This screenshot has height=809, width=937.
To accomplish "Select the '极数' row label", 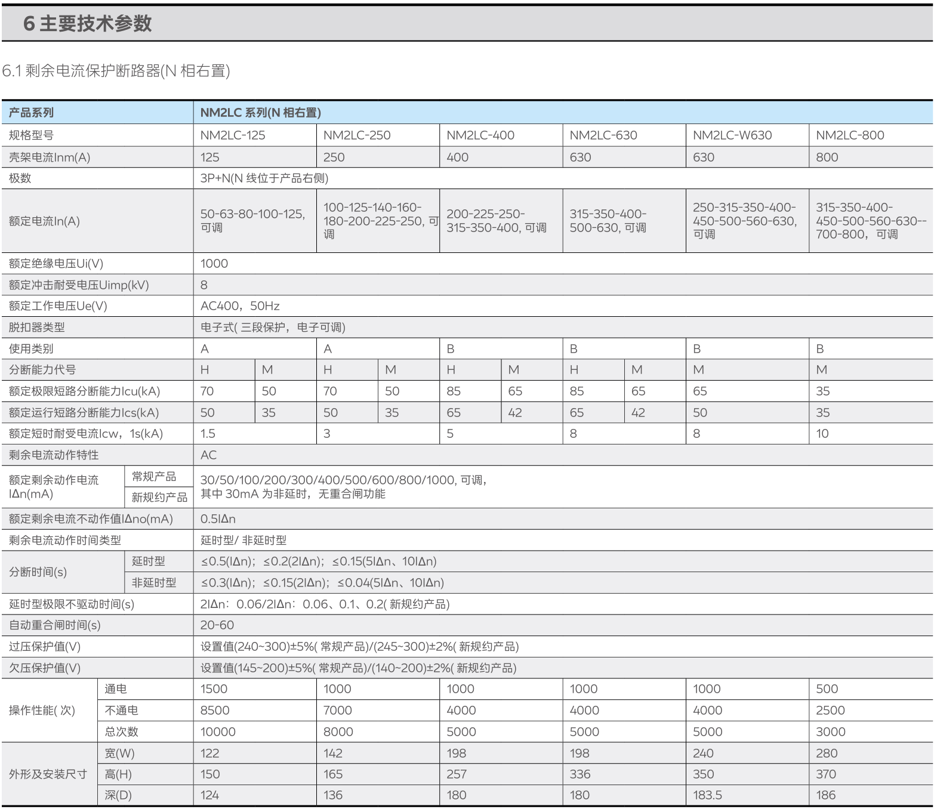I will (x=20, y=178).
